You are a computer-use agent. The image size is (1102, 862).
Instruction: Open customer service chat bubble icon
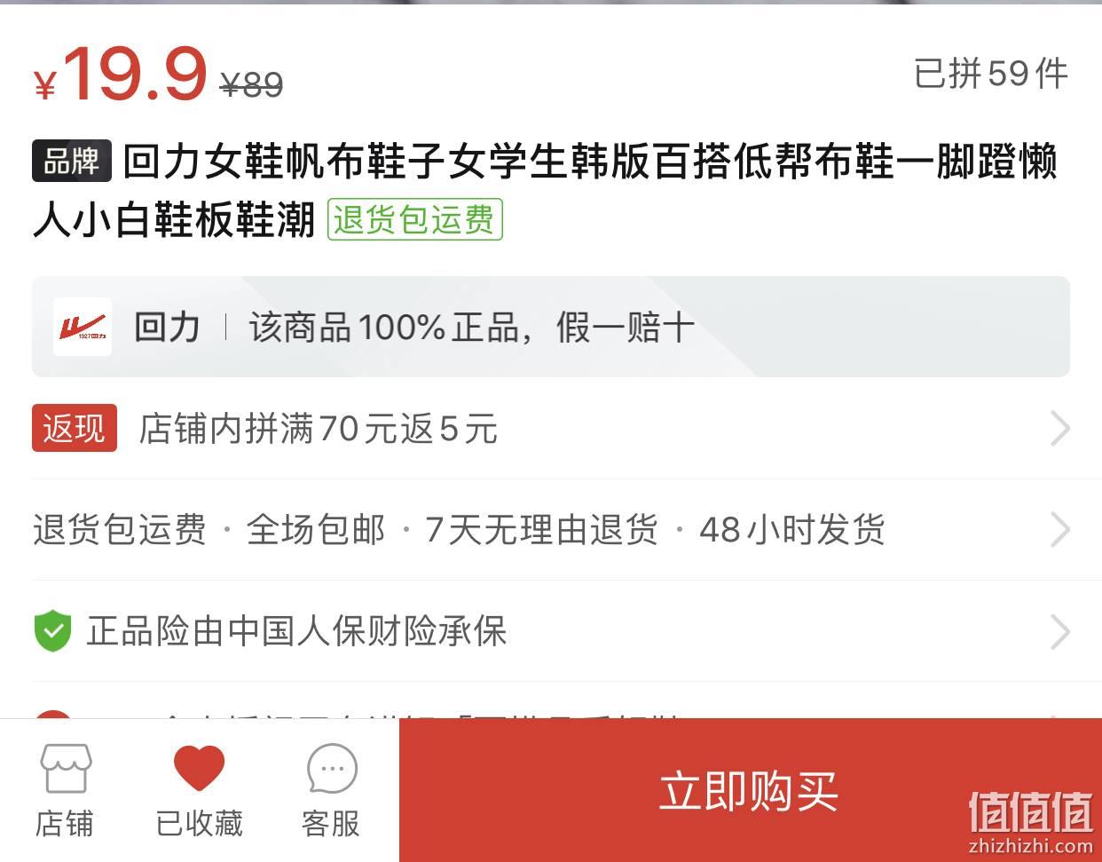click(332, 769)
